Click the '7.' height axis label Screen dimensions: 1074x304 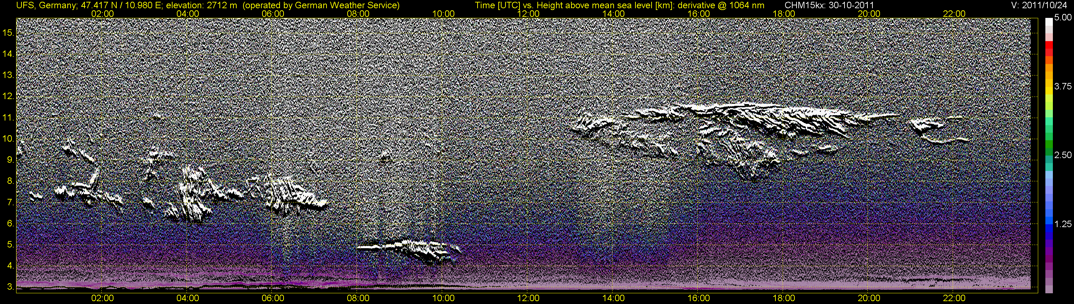click(10, 202)
